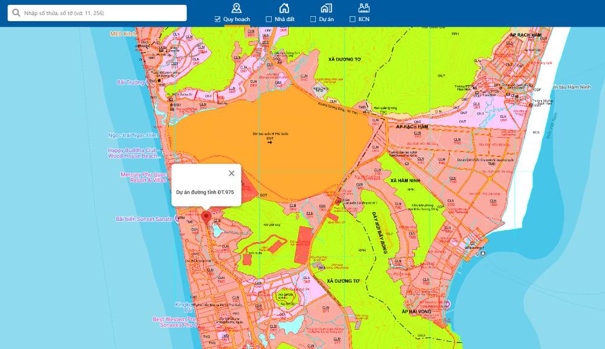Click the XÃ HÀM NINH commune label
Viewport: 605px width, 349px height.
pos(405,181)
